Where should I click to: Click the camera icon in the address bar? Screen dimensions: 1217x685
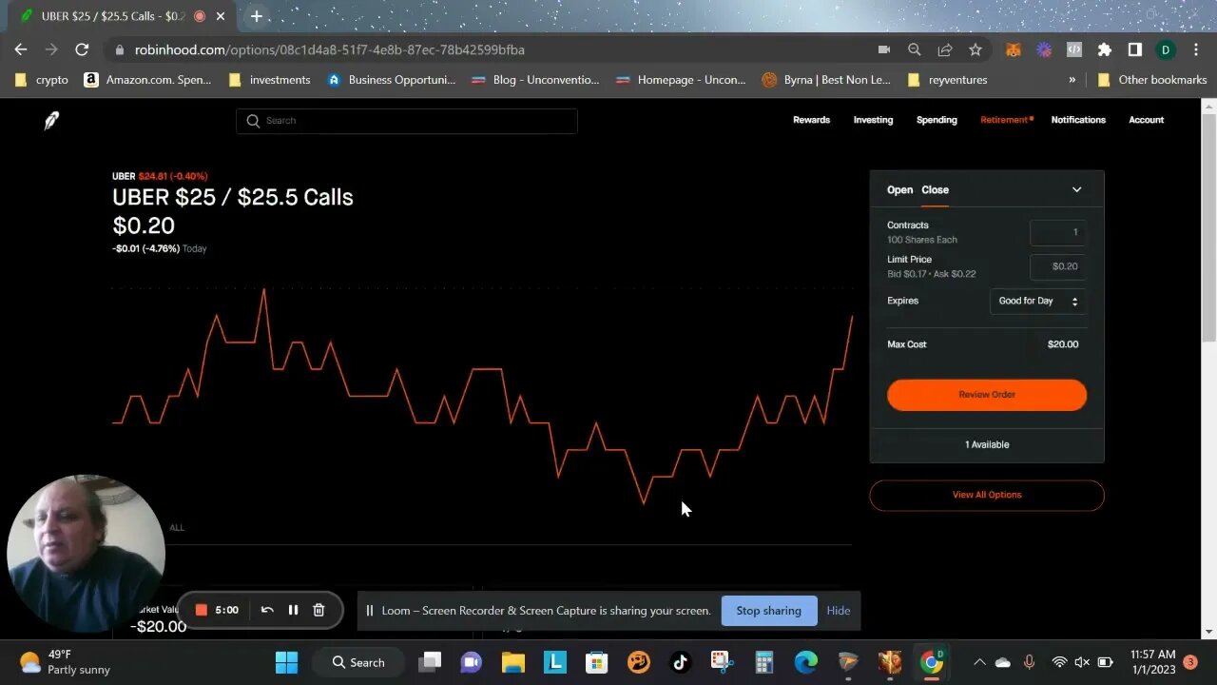(884, 49)
